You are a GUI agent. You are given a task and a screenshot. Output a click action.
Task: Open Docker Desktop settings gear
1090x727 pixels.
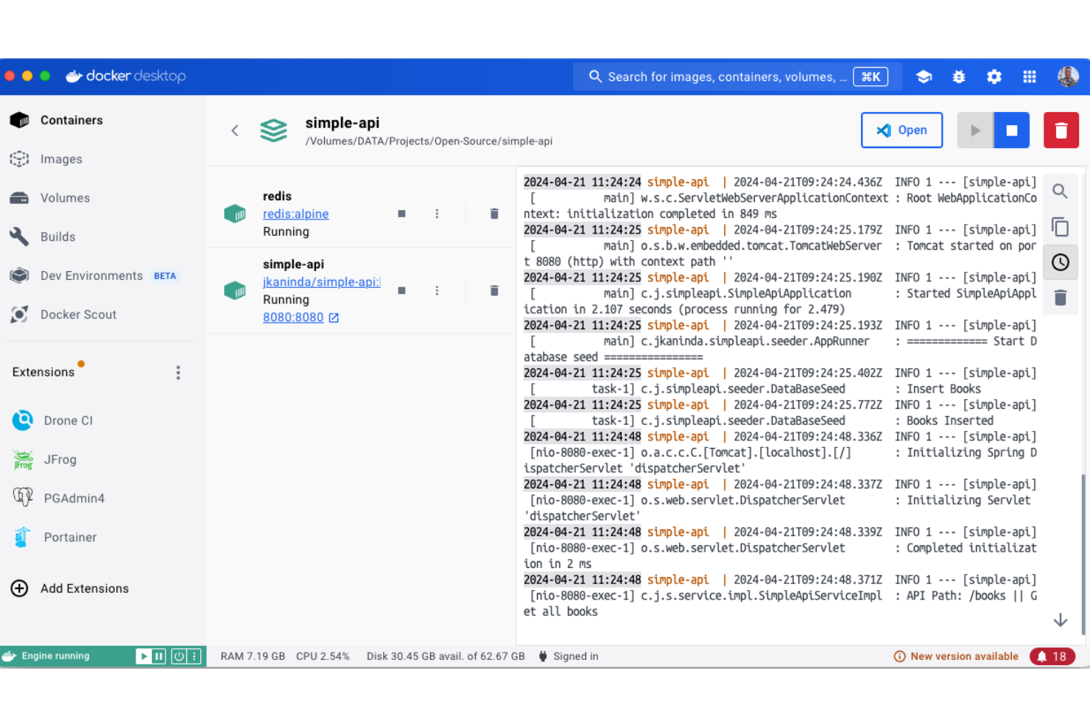click(x=994, y=76)
